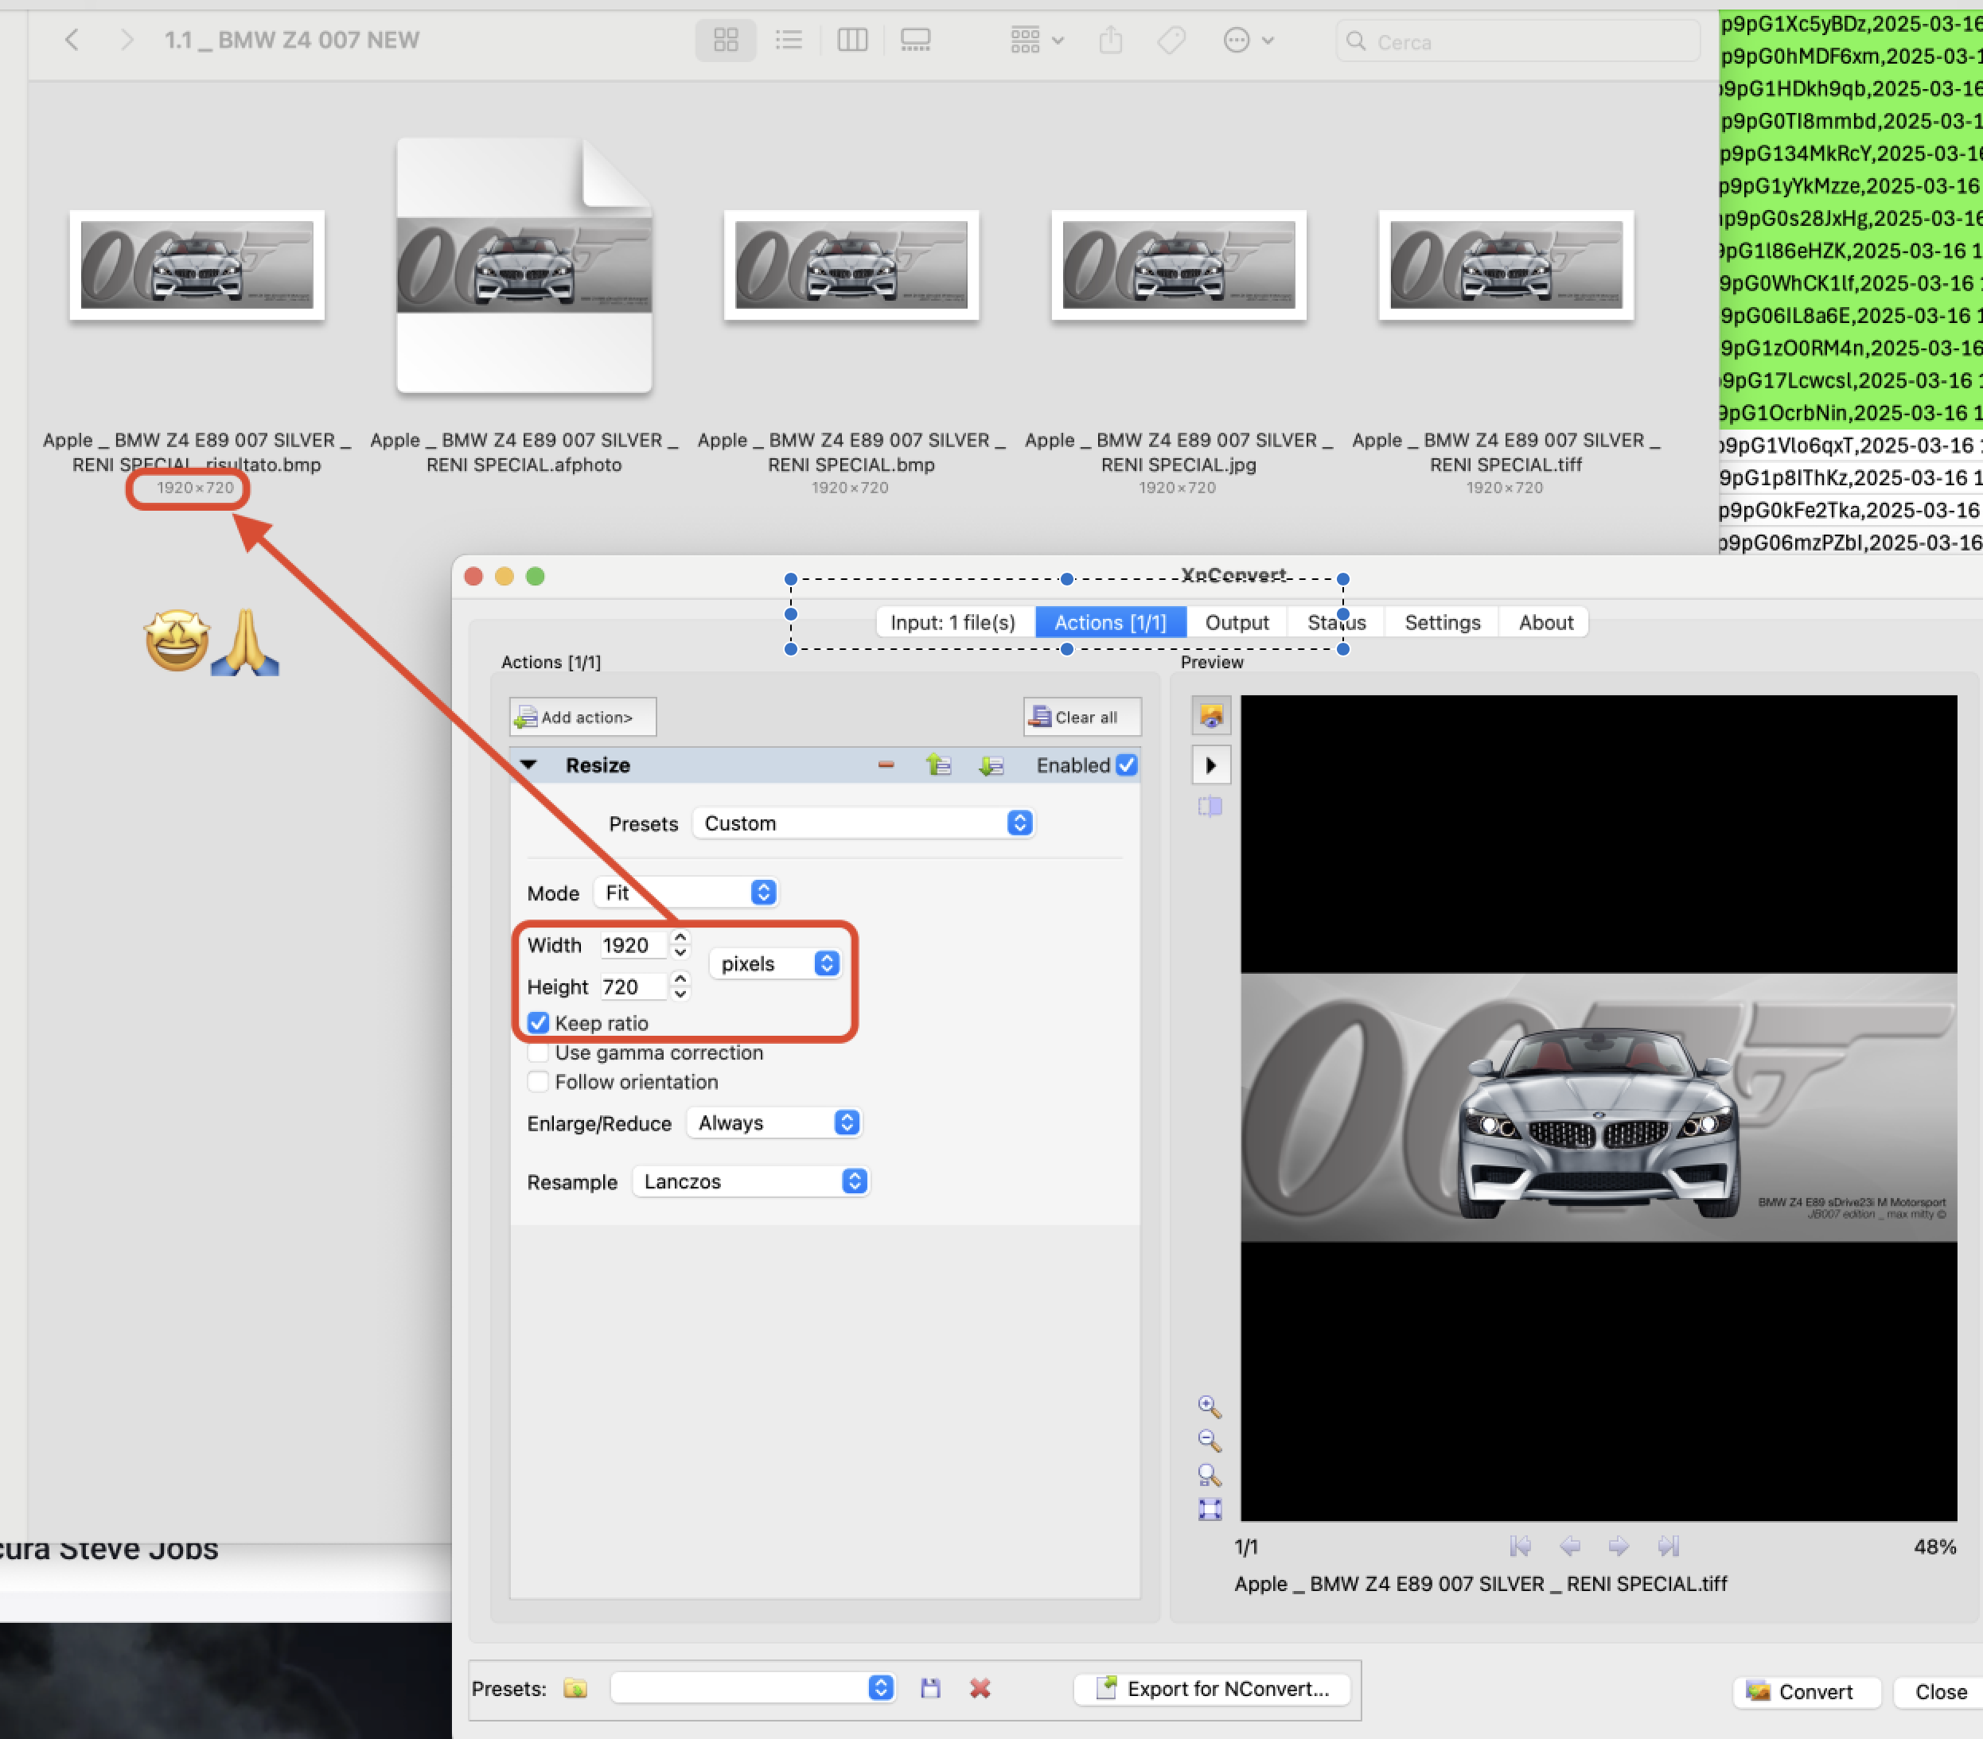Open the Mode Fit dropdown
1983x1739 pixels.
tap(687, 893)
